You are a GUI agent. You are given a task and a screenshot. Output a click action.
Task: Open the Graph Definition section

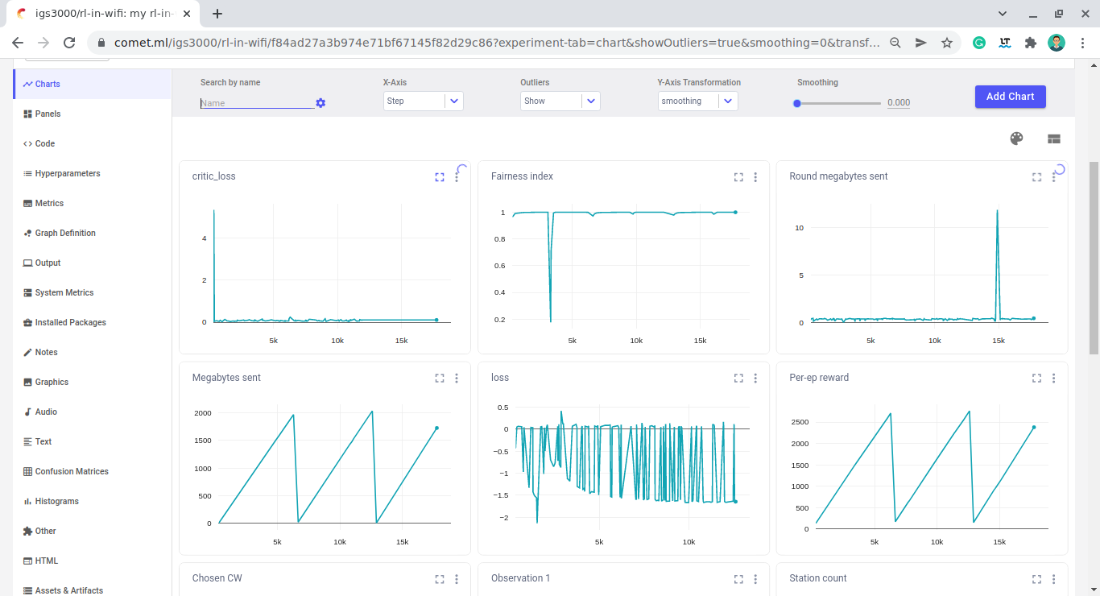(x=93, y=233)
